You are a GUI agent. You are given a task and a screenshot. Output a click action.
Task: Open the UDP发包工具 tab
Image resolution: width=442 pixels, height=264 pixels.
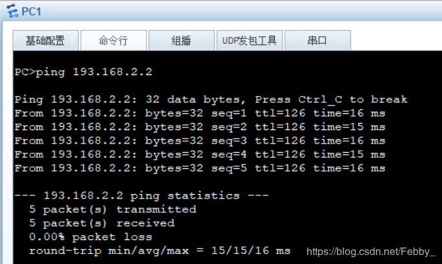[x=249, y=41]
